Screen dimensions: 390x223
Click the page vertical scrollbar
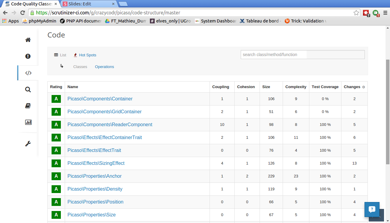pos(388,112)
